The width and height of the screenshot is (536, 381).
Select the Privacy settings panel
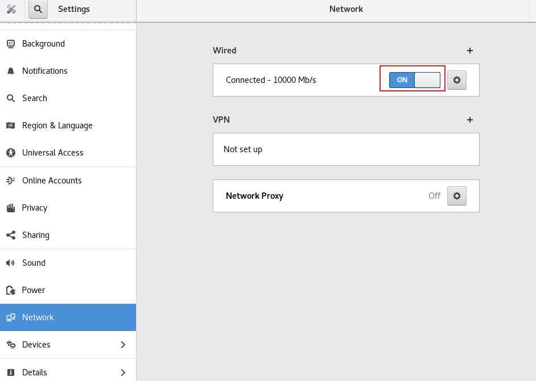click(x=34, y=208)
